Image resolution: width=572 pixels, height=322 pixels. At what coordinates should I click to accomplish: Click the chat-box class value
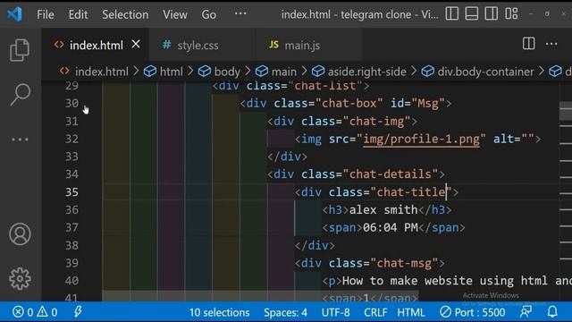click(x=349, y=104)
